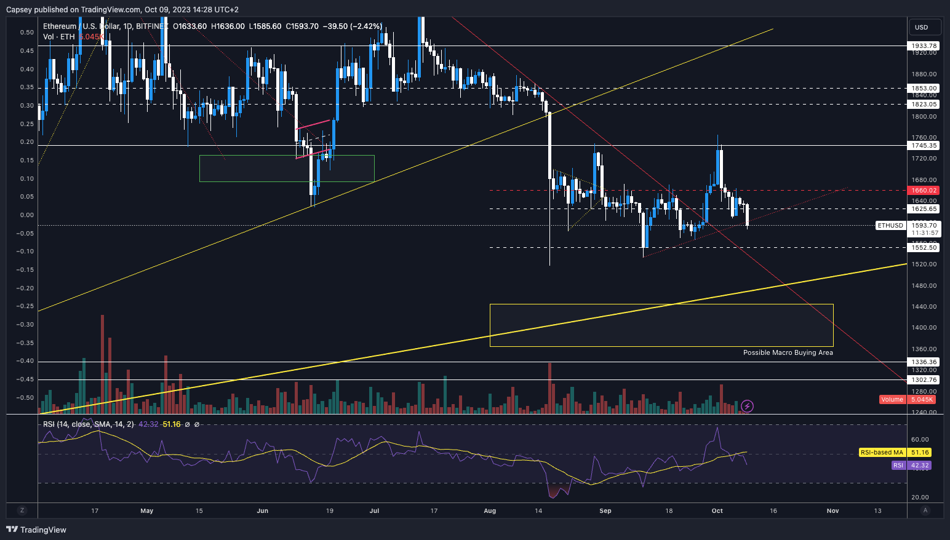Screen dimensions: 950x540
Task: Toggle the second Ø icon in the RSI header
Action: pyautogui.click(x=198, y=424)
